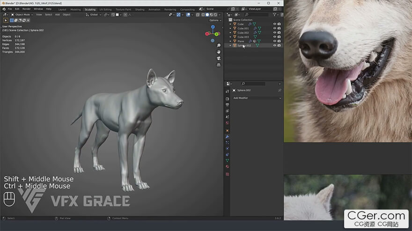Screen dimensions: 412x231
Task: Click the Scene name field in top bar
Action: point(215,9)
